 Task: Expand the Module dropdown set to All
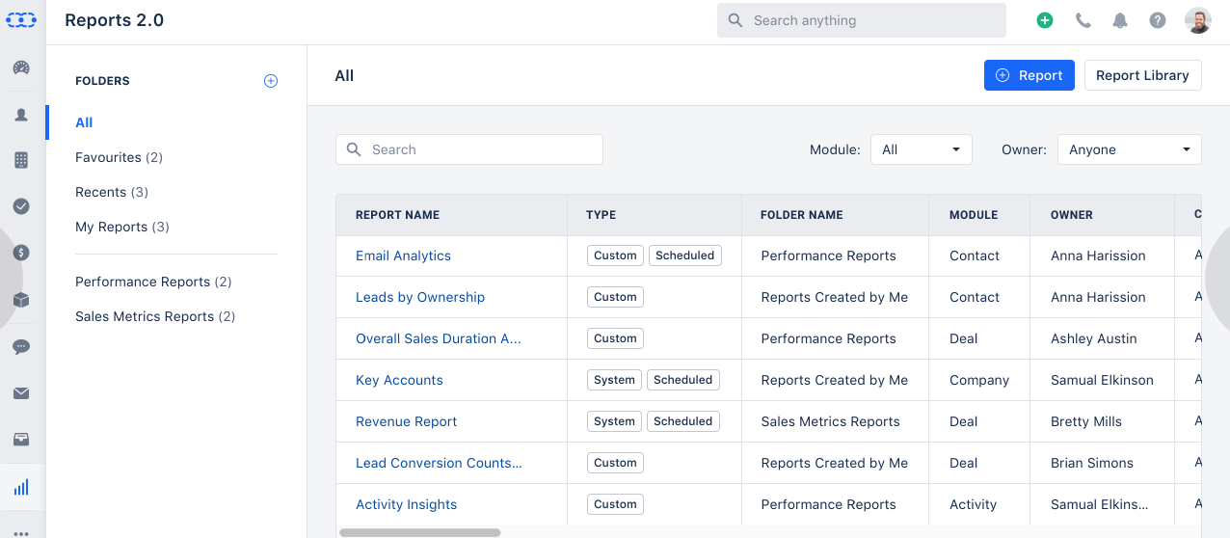(x=922, y=149)
